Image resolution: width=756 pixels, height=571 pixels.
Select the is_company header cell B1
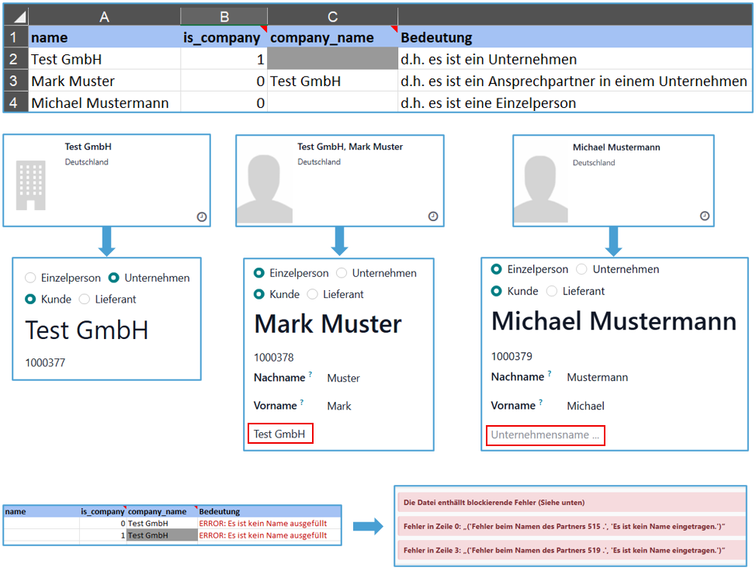(x=224, y=37)
